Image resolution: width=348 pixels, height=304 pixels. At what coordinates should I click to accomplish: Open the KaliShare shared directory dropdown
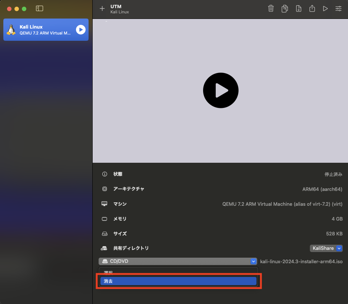click(x=326, y=248)
